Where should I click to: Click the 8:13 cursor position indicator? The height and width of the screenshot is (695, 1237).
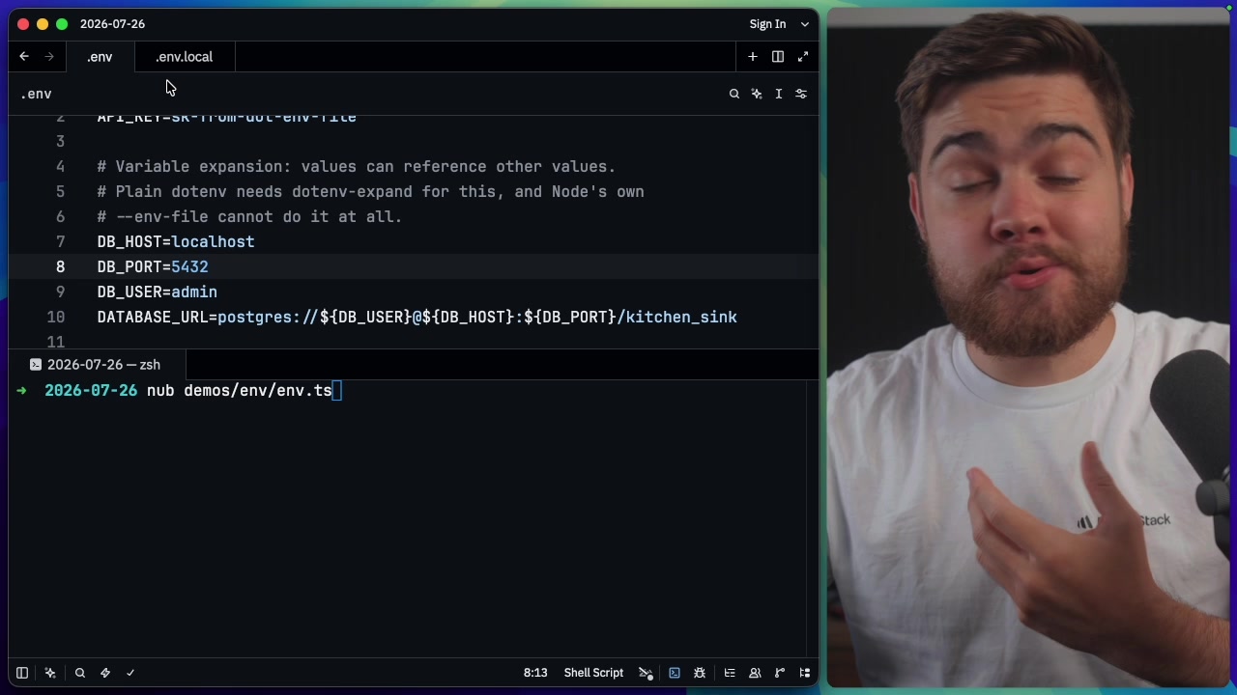click(x=535, y=673)
